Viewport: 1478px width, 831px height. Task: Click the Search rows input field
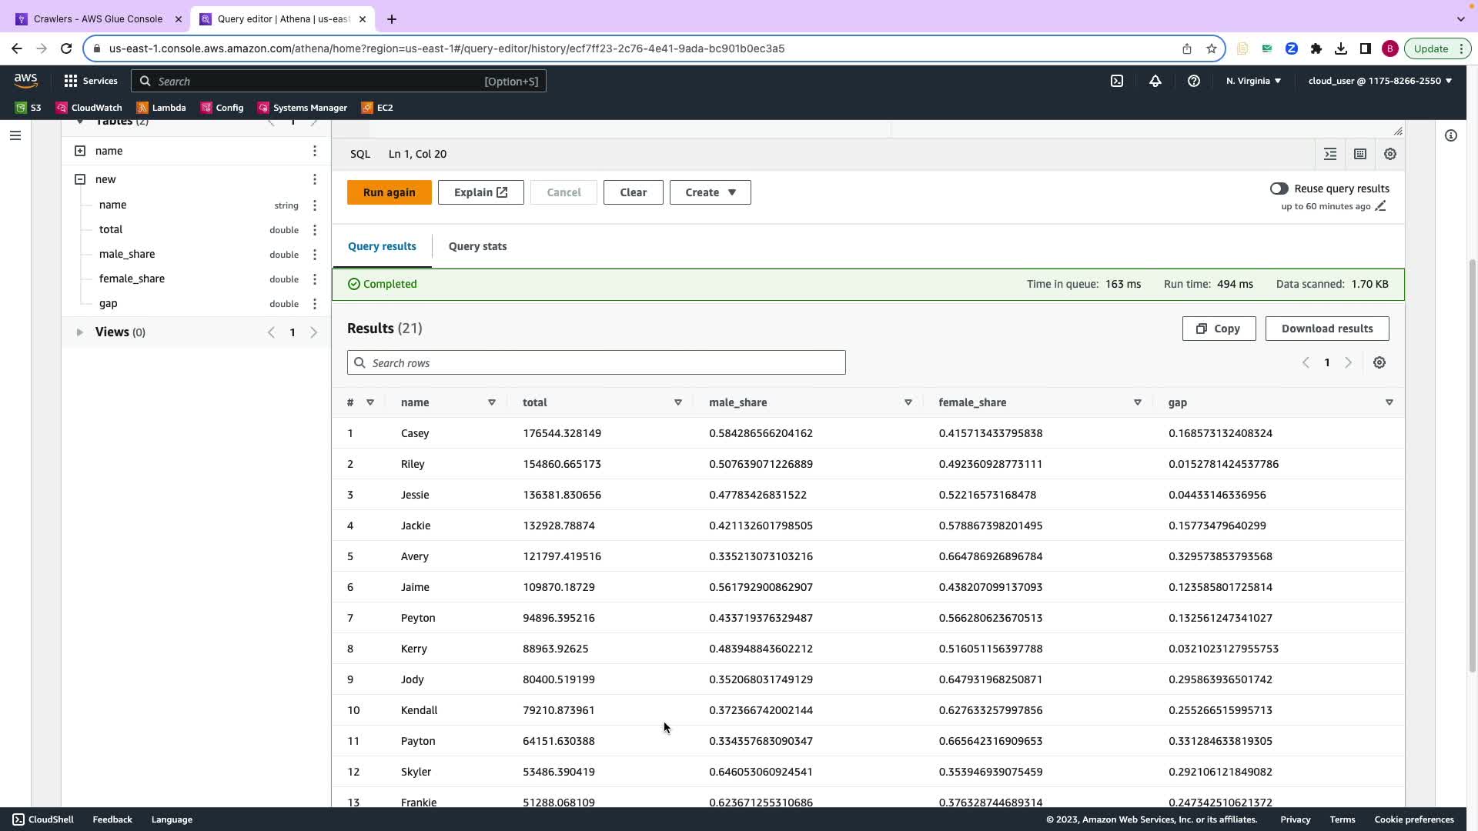click(x=597, y=362)
